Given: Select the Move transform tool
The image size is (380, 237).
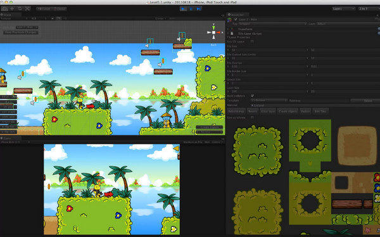Looking at the screenshot, I should 12,9.
